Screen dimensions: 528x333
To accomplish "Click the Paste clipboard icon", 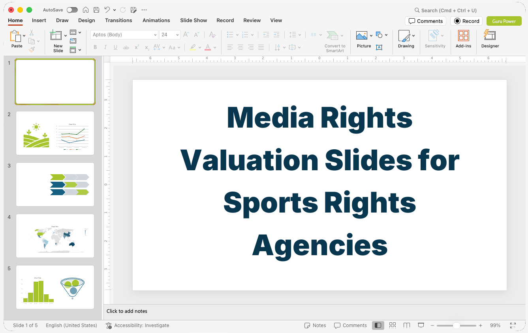I will [x=15, y=36].
